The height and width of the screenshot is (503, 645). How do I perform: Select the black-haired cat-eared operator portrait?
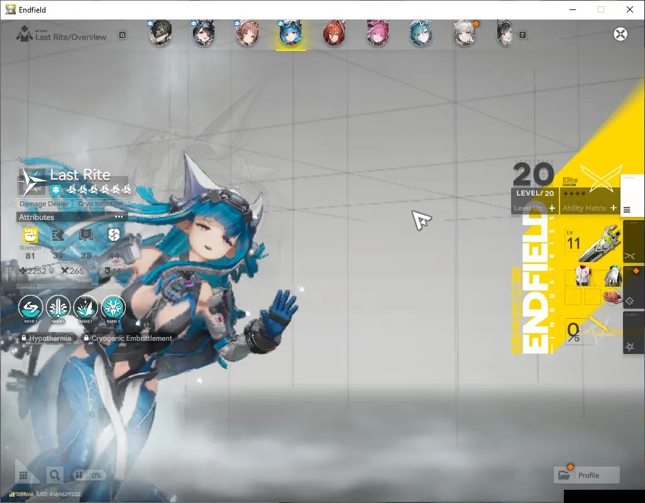pyautogui.click(x=204, y=33)
